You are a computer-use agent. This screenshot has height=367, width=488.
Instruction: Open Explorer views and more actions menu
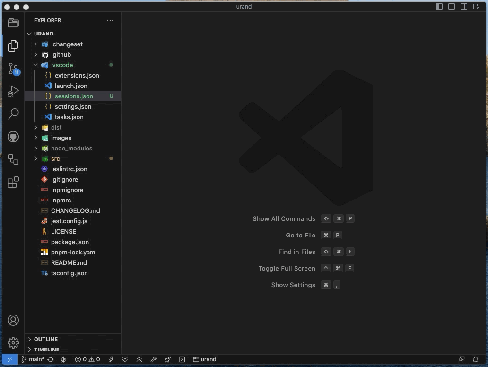coord(110,20)
